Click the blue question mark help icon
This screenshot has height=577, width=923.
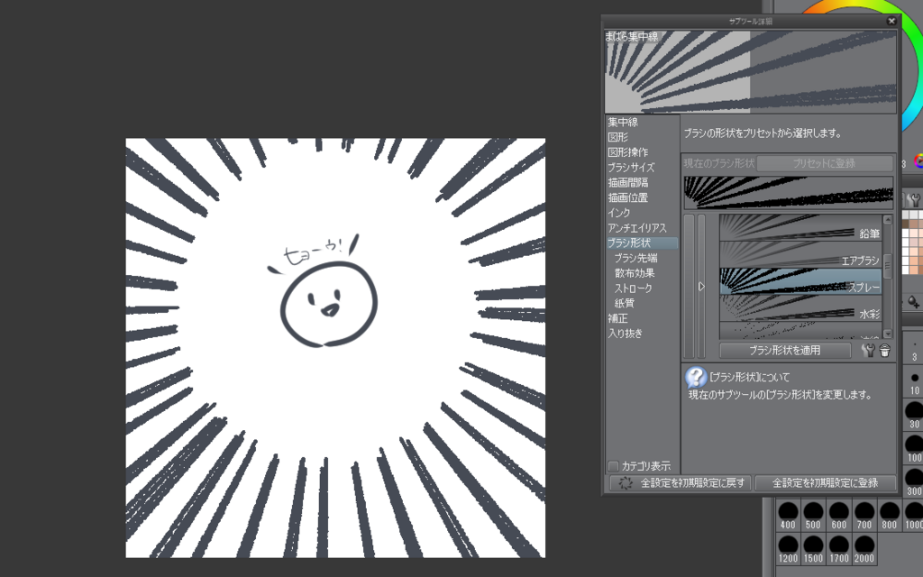[x=696, y=378]
